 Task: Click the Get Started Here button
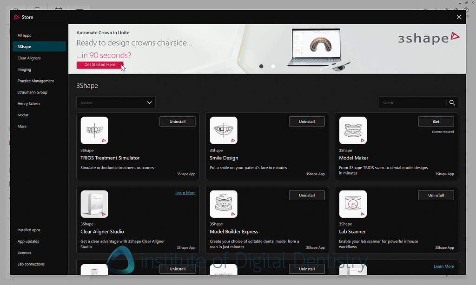[x=100, y=65]
